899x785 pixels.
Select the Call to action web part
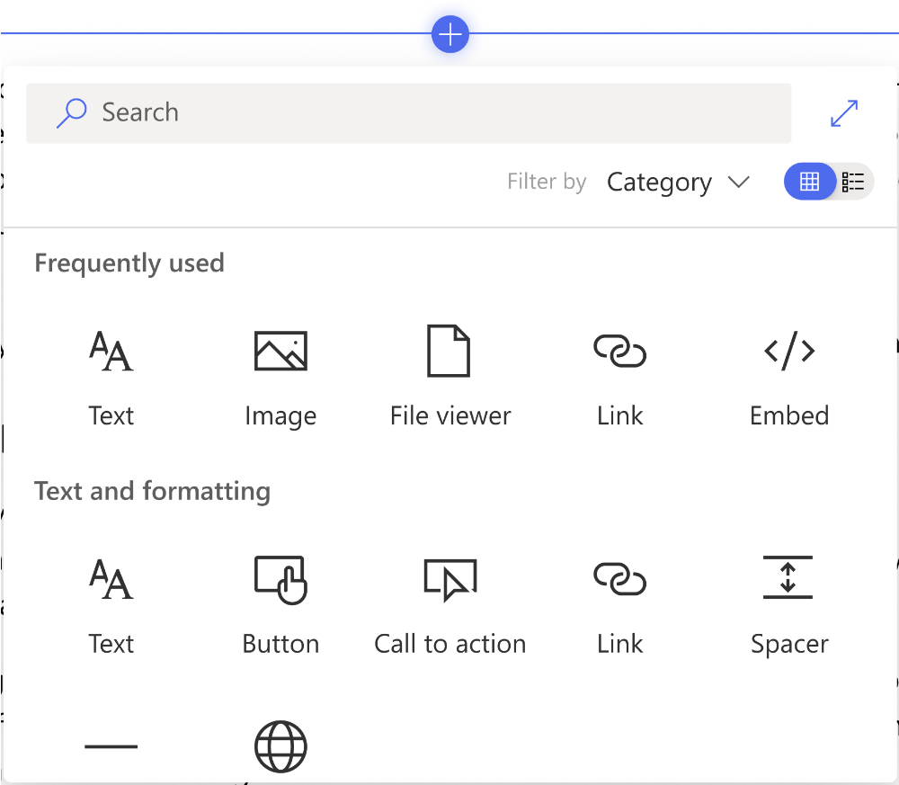pos(449,604)
